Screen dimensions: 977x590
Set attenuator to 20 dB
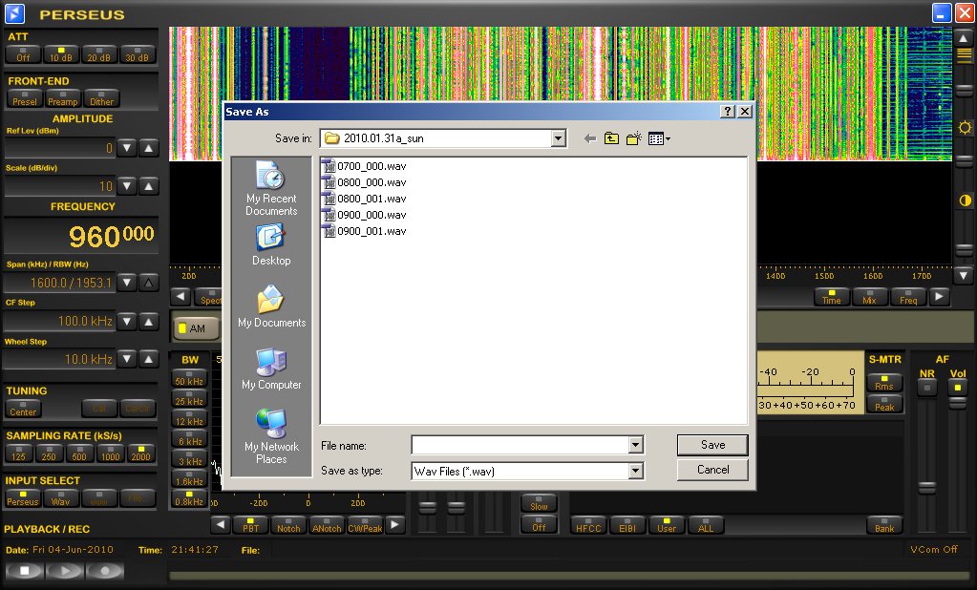pos(99,54)
